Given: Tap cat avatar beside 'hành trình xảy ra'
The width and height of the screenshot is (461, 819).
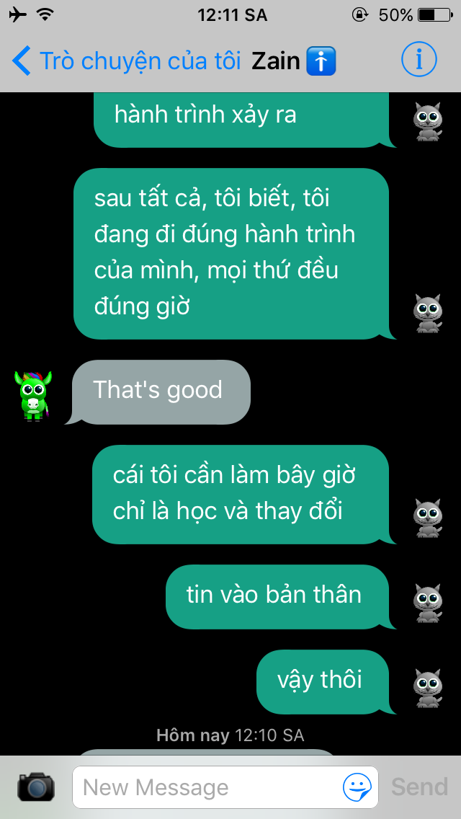Looking at the screenshot, I should [428, 122].
